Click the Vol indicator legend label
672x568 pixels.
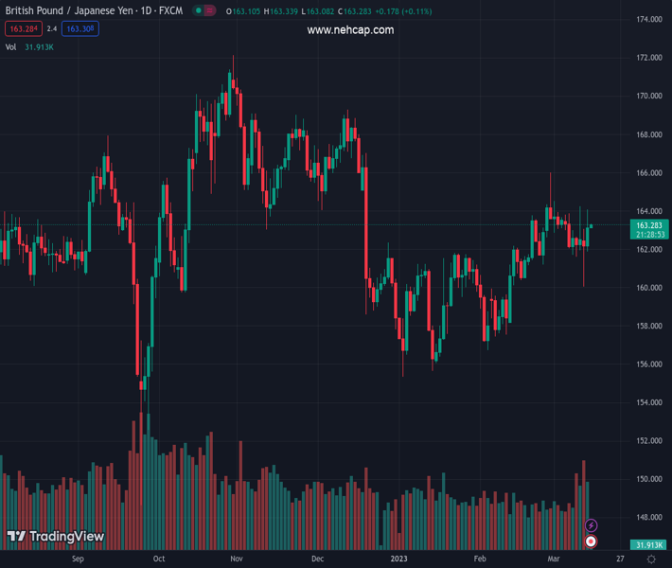(x=10, y=46)
